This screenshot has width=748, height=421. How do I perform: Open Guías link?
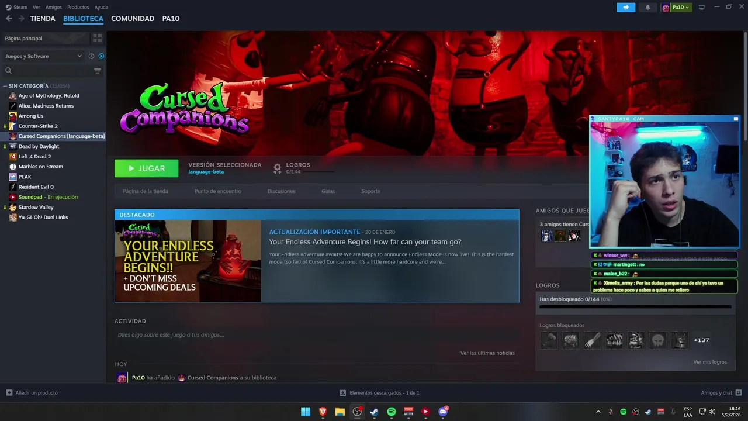point(328,191)
